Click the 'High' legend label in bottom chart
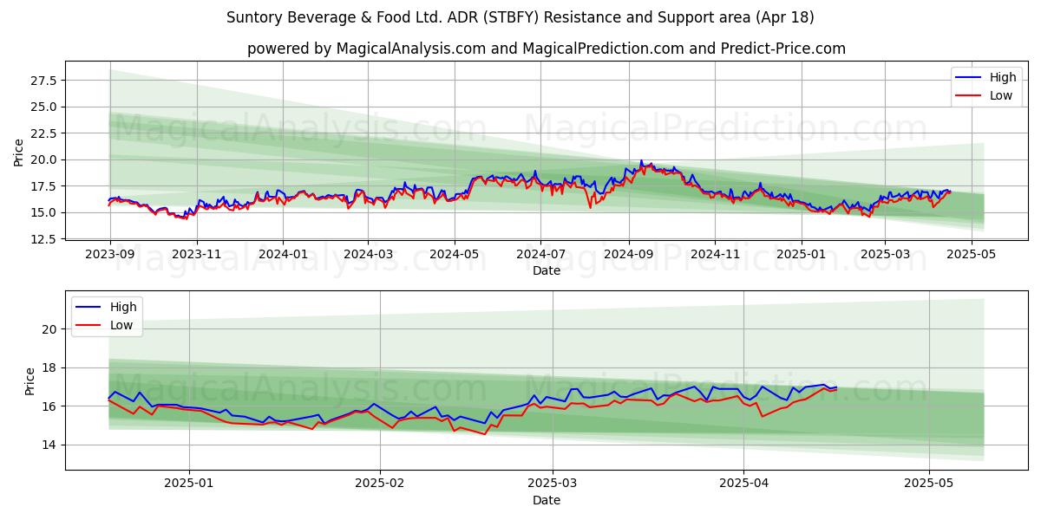Screen dimensions: 1041x520 coord(123,307)
